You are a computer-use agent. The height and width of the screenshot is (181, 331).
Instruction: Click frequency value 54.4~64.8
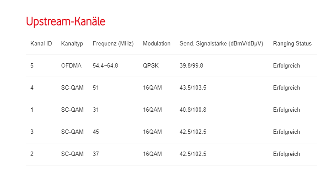click(x=105, y=66)
